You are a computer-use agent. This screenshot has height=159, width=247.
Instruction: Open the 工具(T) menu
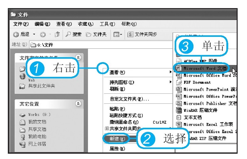(107, 24)
